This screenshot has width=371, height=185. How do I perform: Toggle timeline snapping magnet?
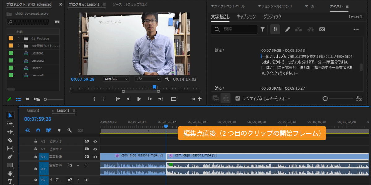point(38,130)
